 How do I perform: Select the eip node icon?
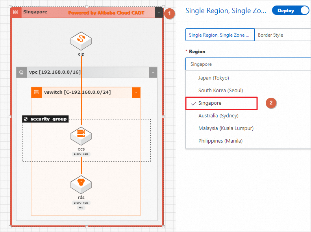point(81,41)
